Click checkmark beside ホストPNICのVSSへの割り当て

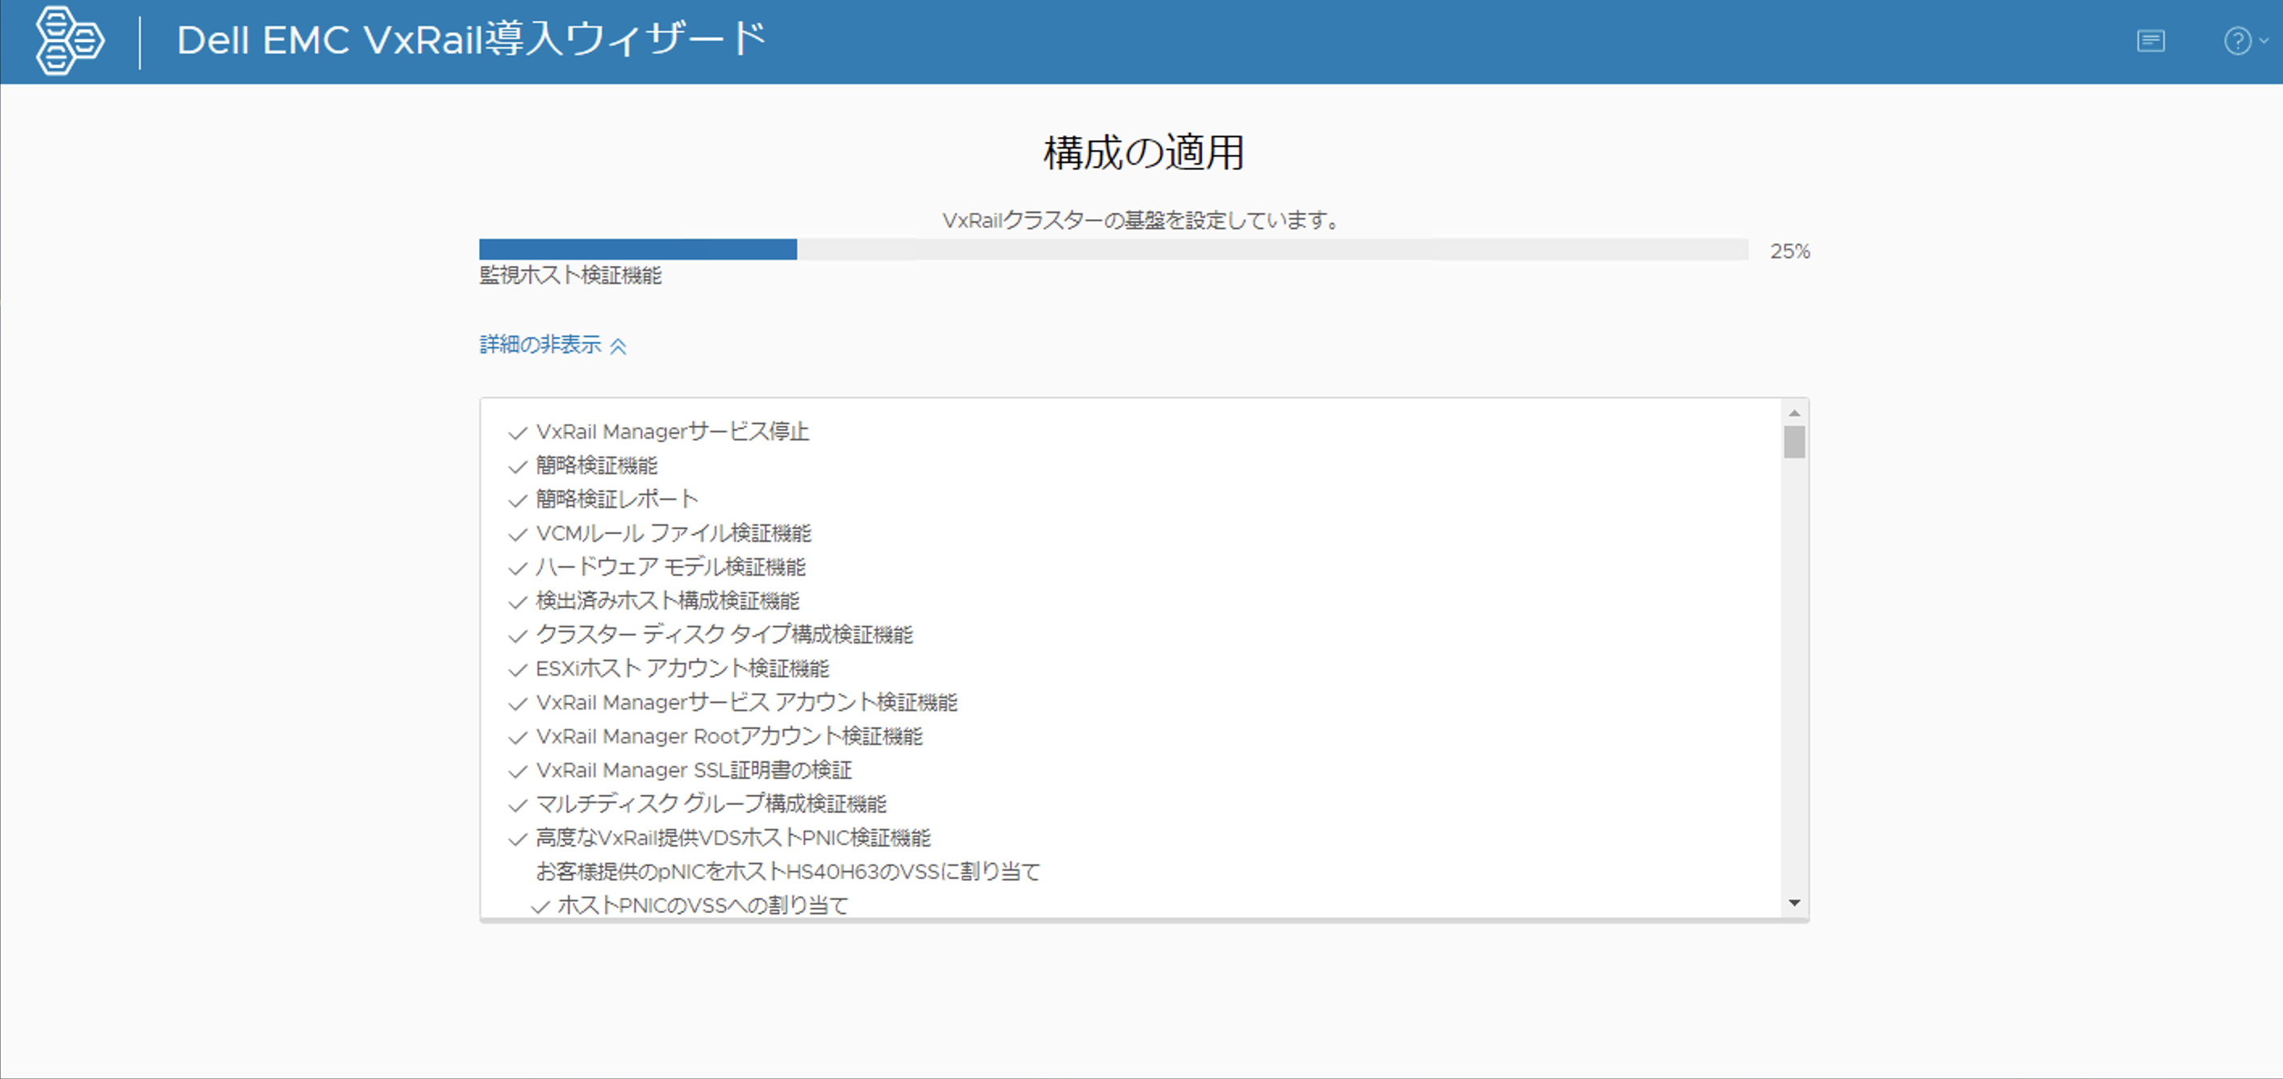(540, 906)
